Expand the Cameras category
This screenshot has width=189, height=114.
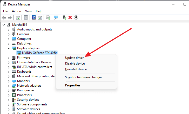(x=9, y=34)
